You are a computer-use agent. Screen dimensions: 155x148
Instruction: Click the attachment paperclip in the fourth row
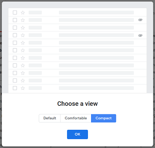coord(140,35)
